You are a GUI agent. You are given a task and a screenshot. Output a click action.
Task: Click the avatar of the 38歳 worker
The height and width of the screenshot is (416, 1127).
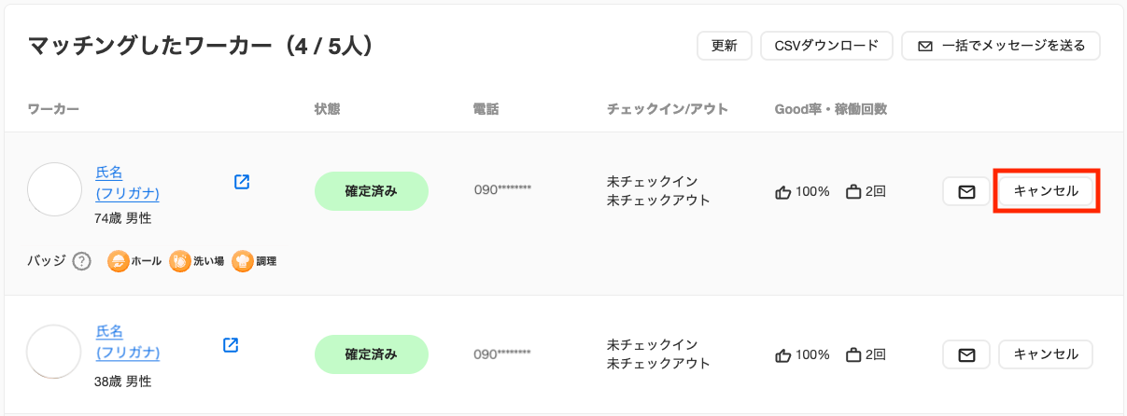[53, 352]
